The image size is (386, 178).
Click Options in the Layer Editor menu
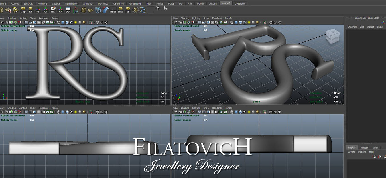362,152
